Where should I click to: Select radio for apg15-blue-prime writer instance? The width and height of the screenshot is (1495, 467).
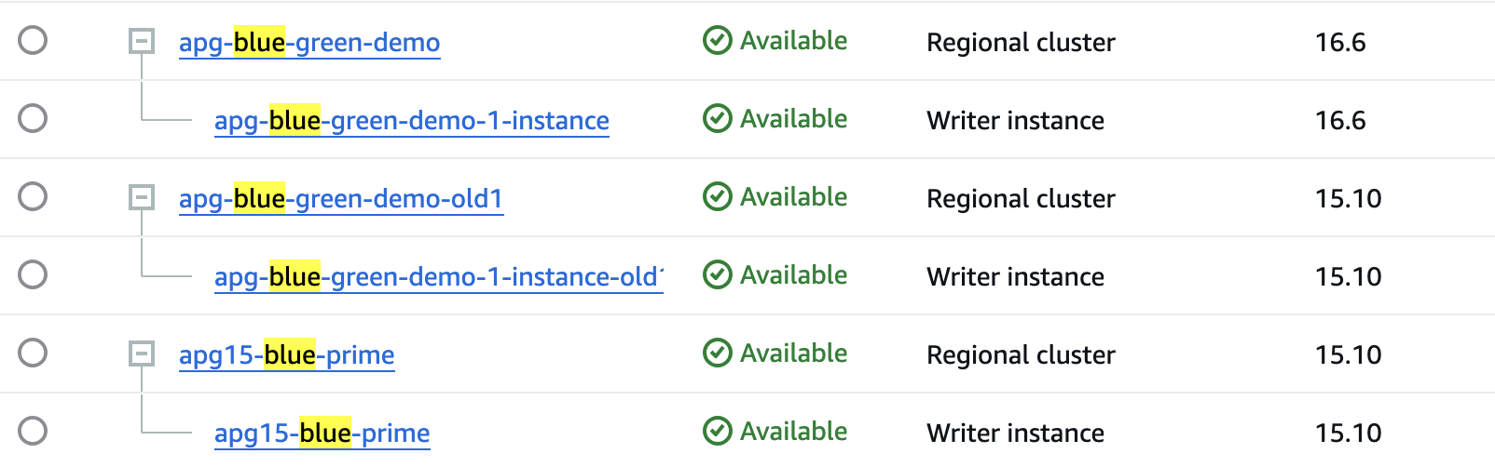33,432
